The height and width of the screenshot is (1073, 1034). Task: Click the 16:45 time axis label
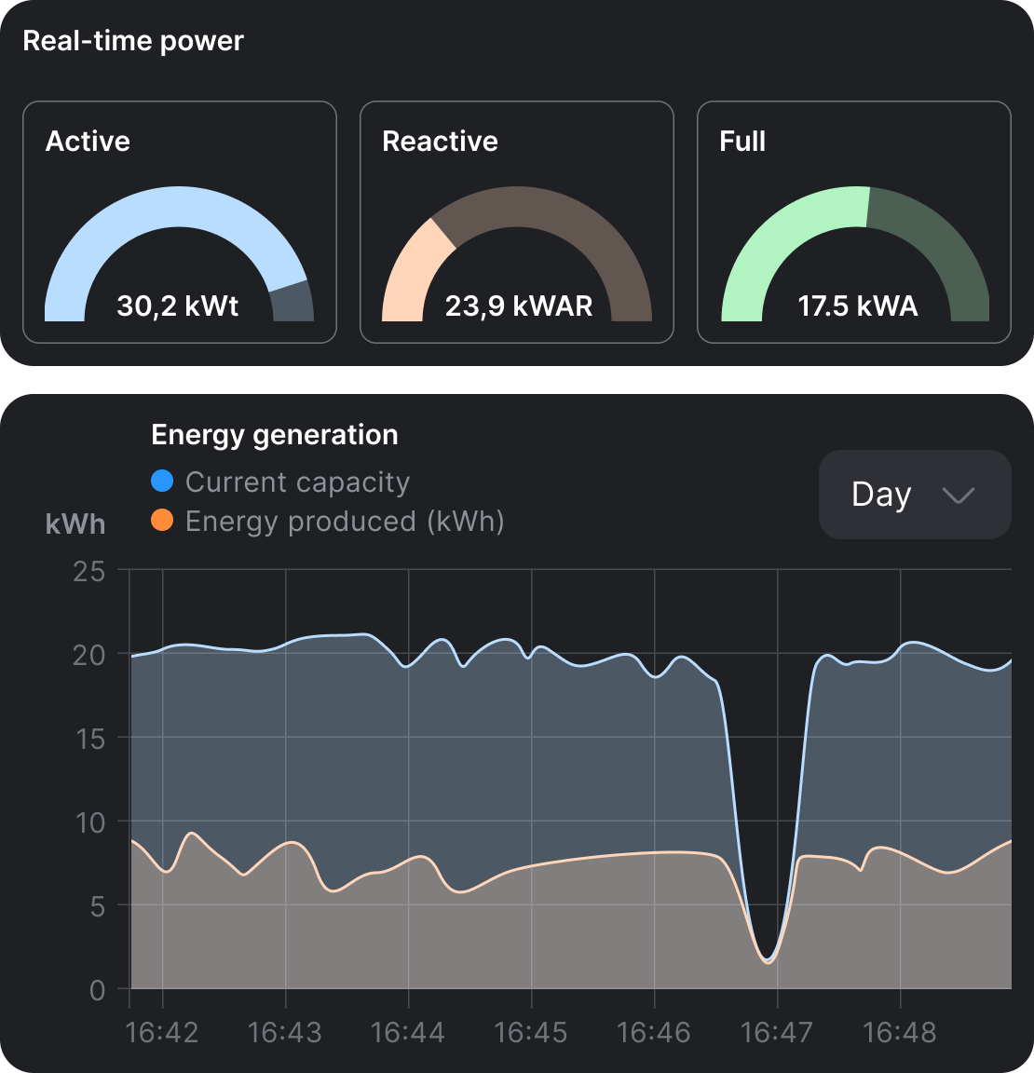coord(530,1032)
